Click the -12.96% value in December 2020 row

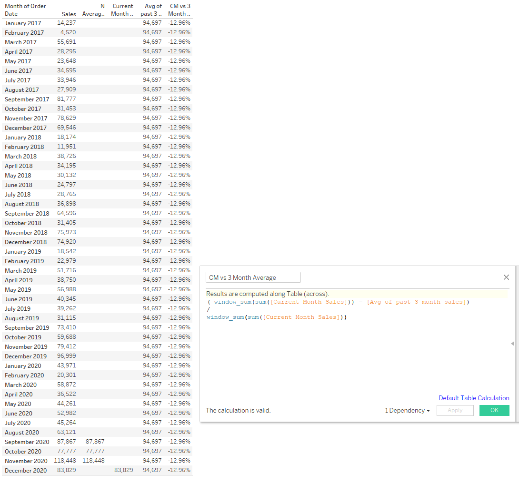pos(179,470)
